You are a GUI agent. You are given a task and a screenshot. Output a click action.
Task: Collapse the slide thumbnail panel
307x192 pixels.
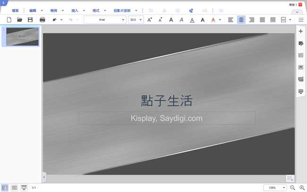[44, 177]
